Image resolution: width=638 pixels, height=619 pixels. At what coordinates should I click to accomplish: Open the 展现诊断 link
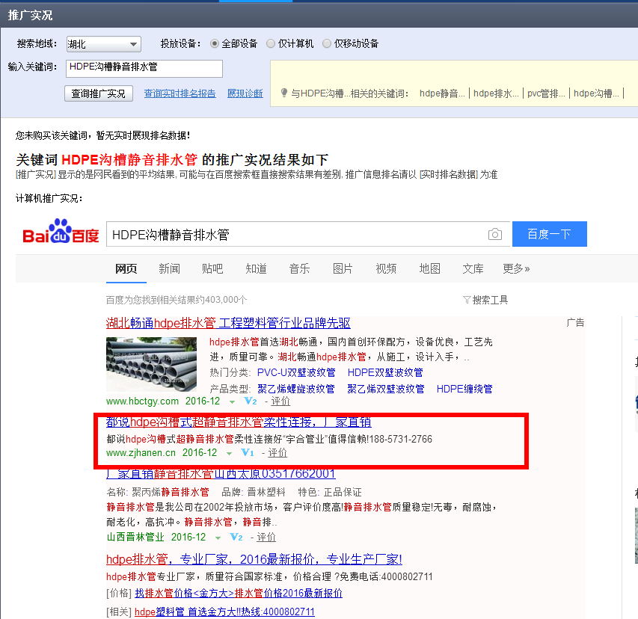coord(245,93)
